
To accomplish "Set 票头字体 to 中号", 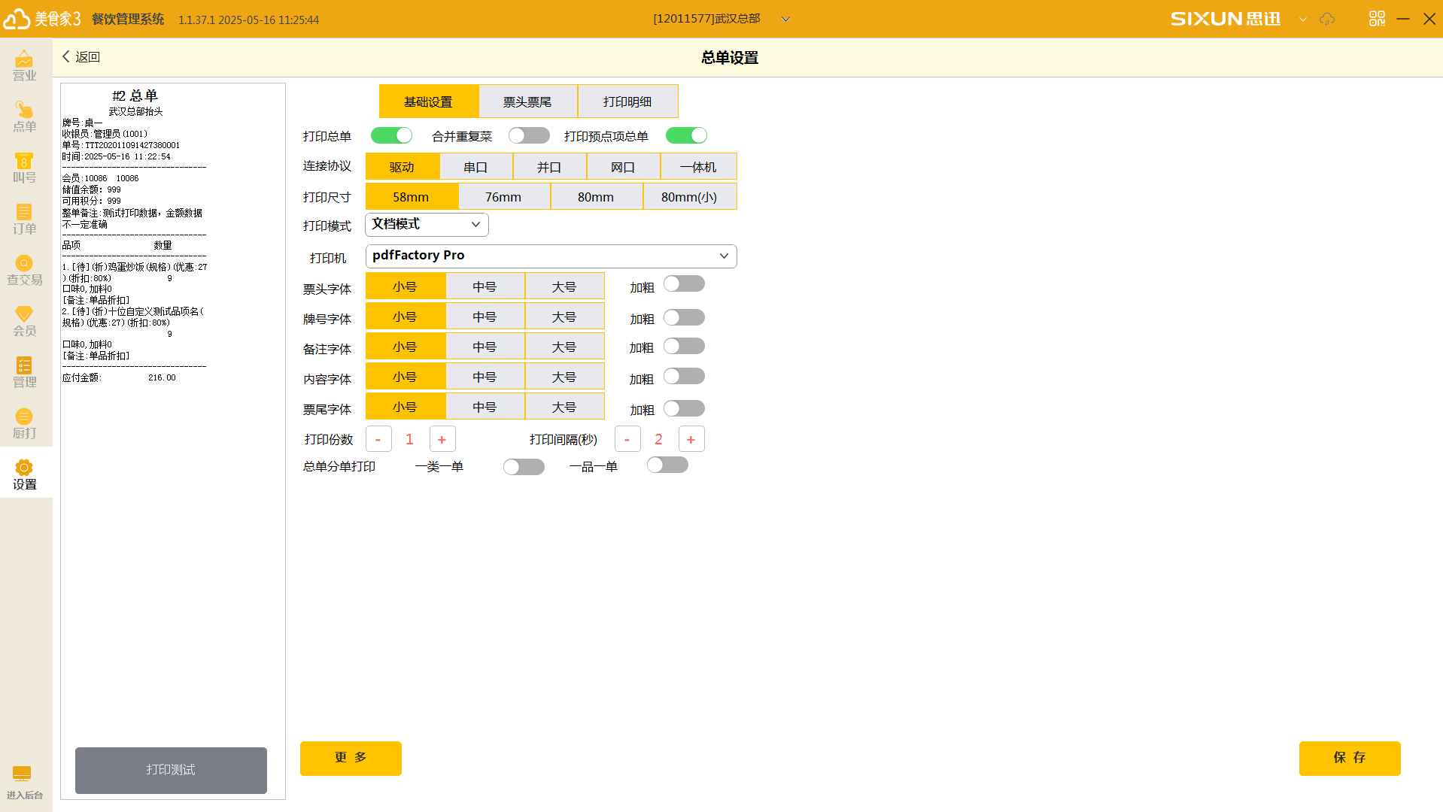I will tap(485, 286).
